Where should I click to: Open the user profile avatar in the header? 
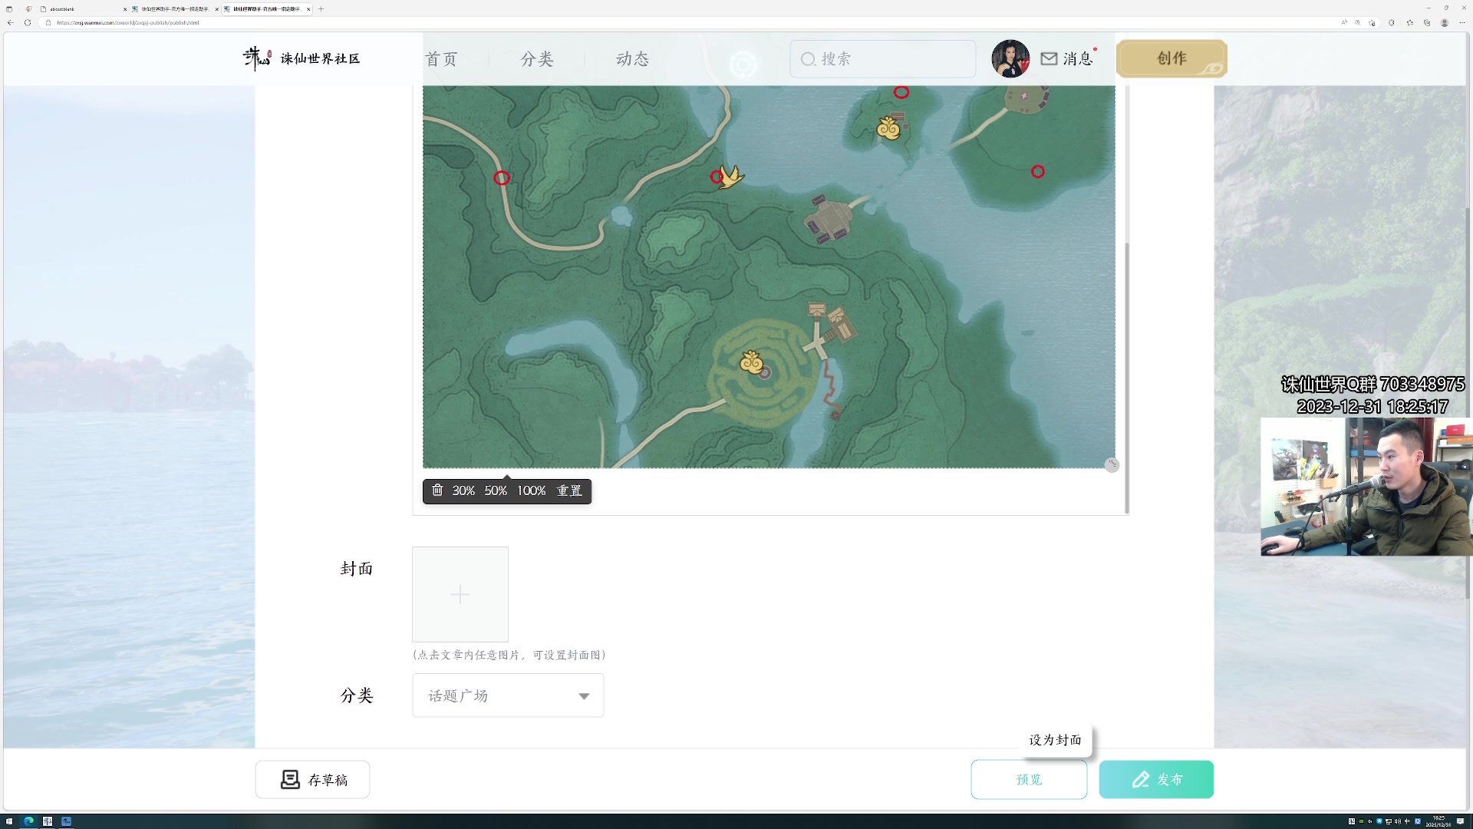tap(1011, 58)
